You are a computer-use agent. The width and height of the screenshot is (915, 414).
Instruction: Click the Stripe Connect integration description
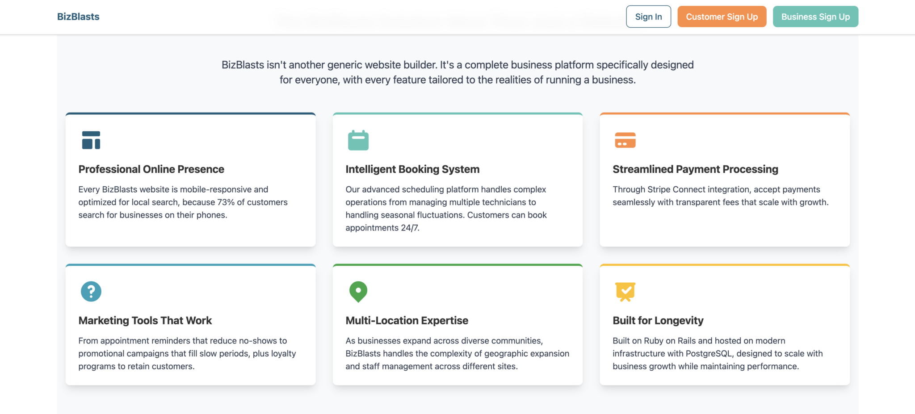coord(720,196)
